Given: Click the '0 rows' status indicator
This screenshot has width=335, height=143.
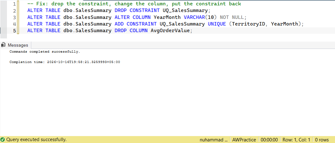Looking at the screenshot, I should point(322,140).
